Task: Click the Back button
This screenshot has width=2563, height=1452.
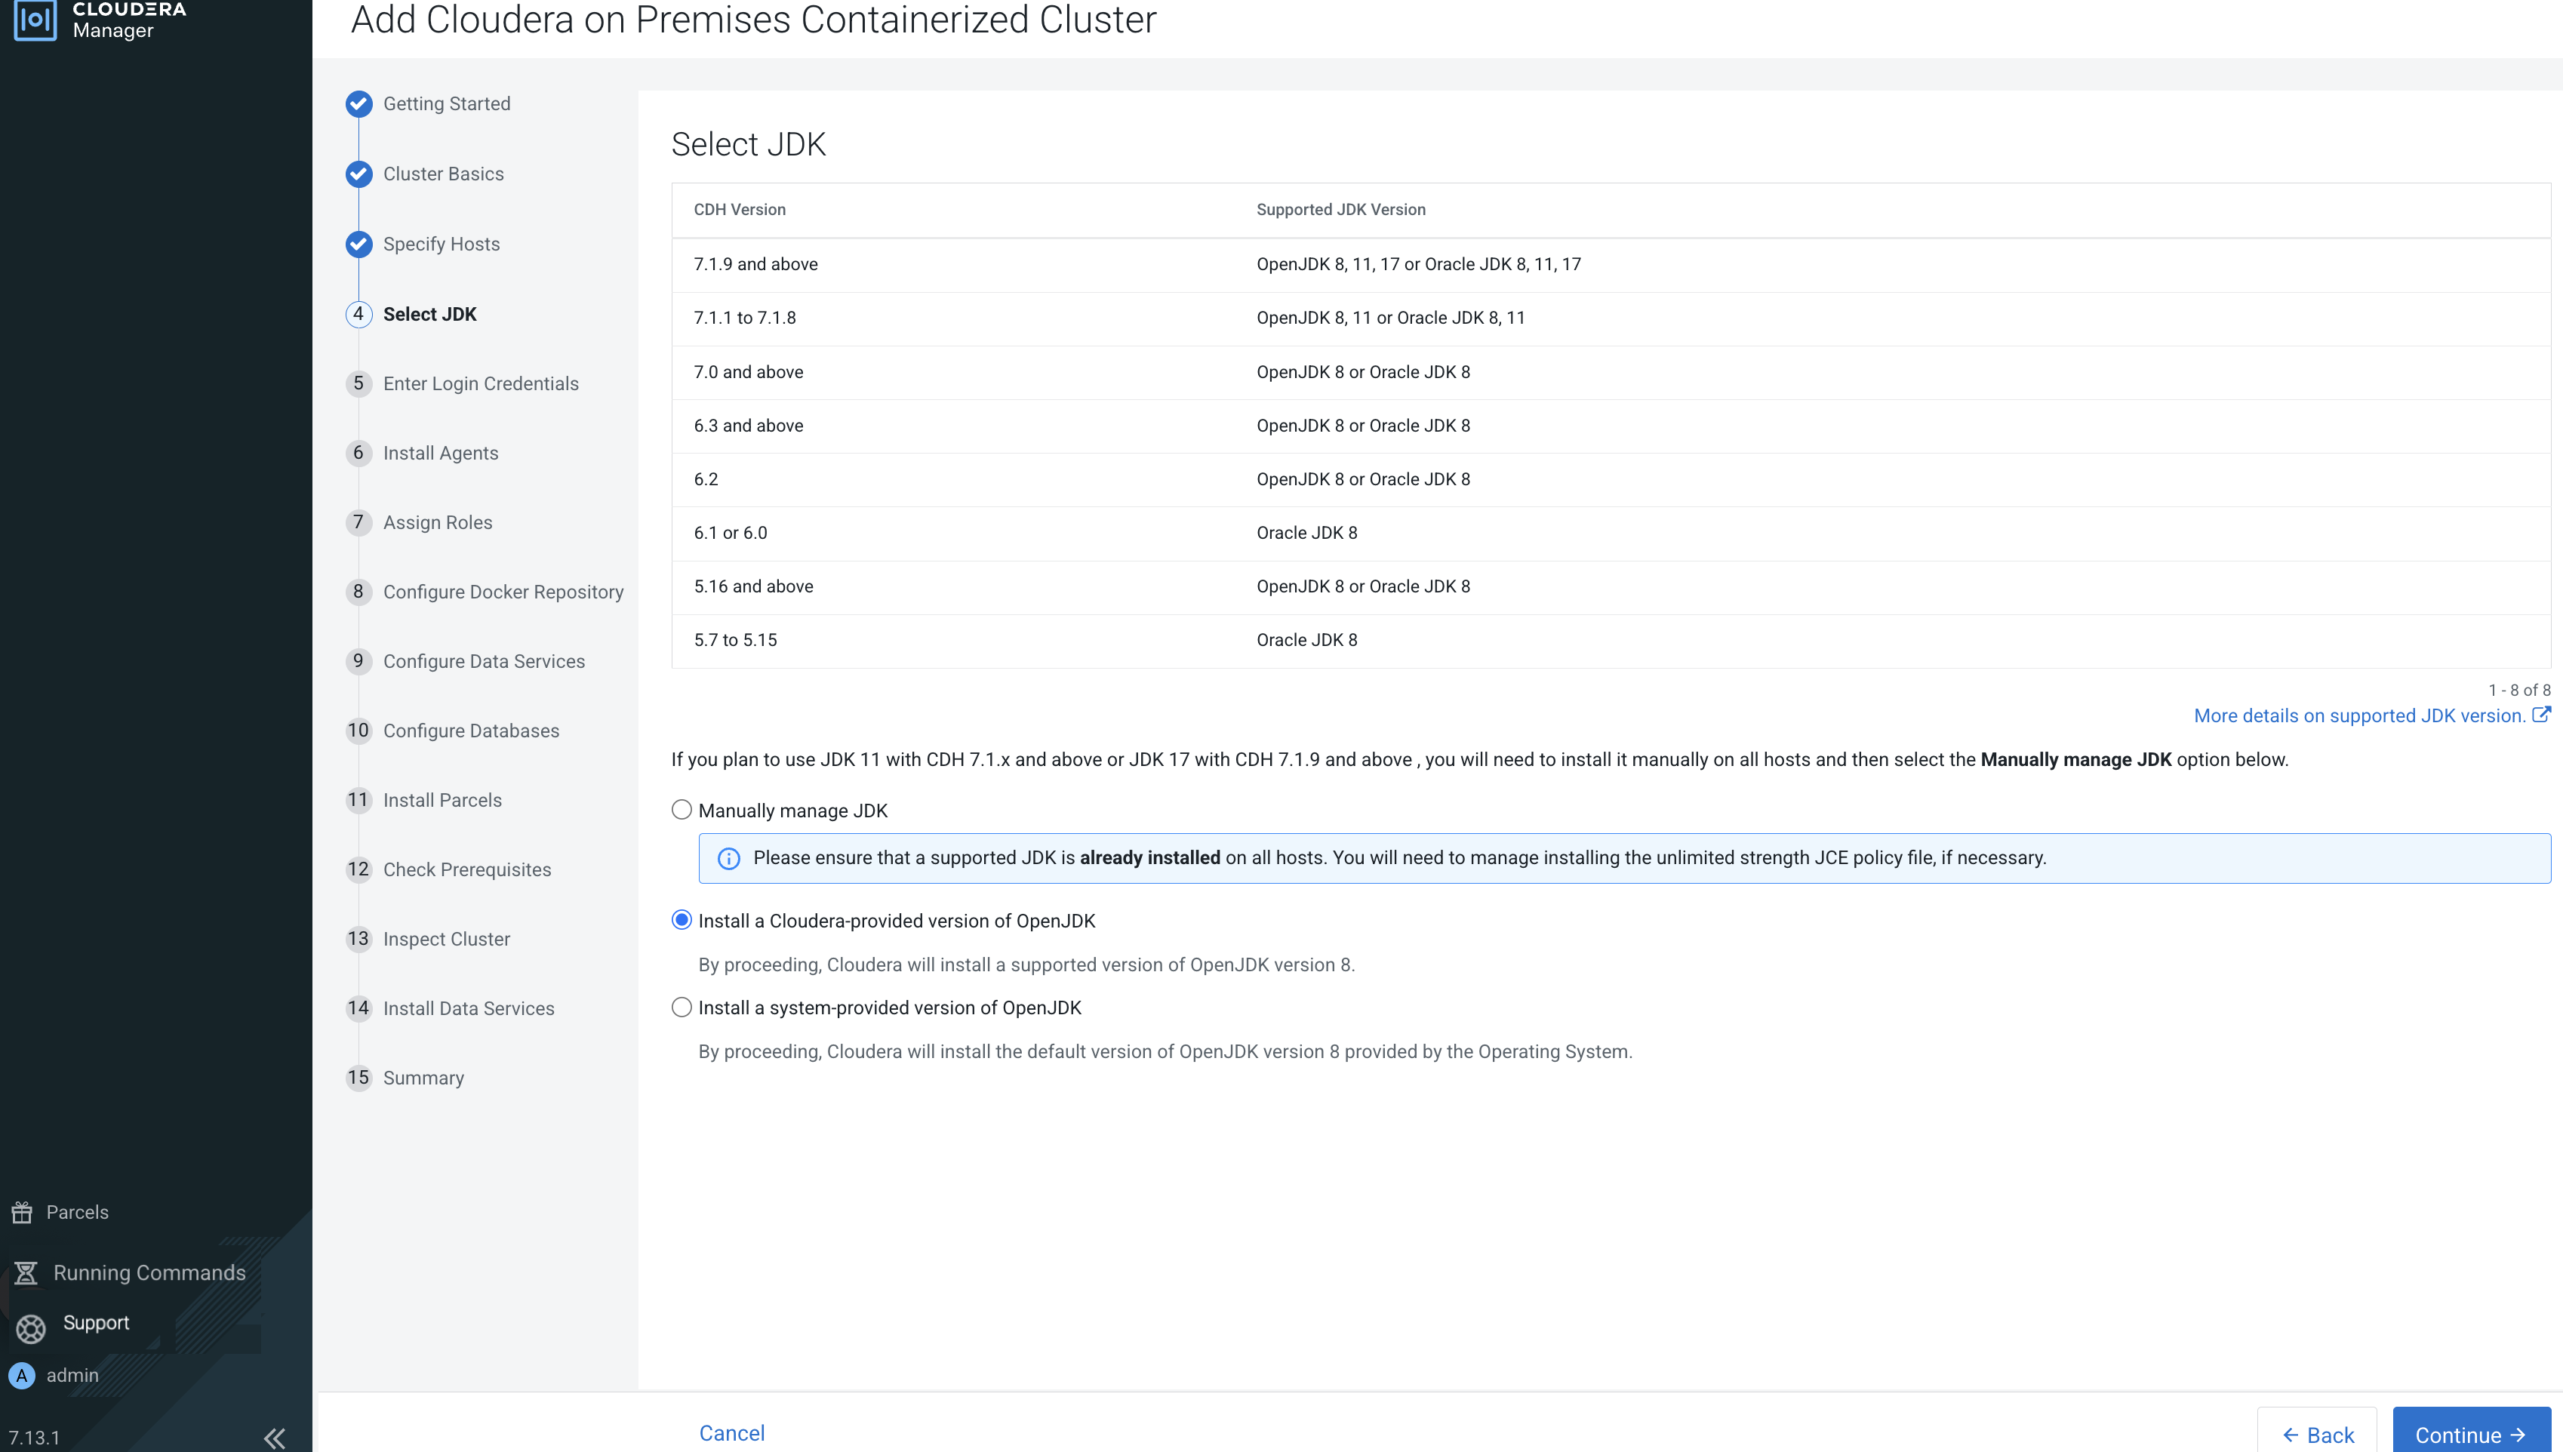Action: coord(2317,1434)
